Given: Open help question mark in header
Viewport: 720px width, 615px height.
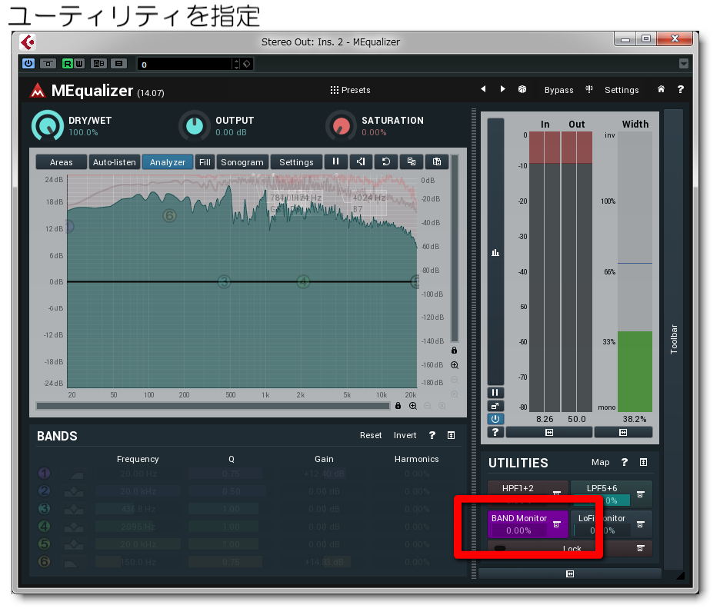Looking at the screenshot, I should (681, 89).
